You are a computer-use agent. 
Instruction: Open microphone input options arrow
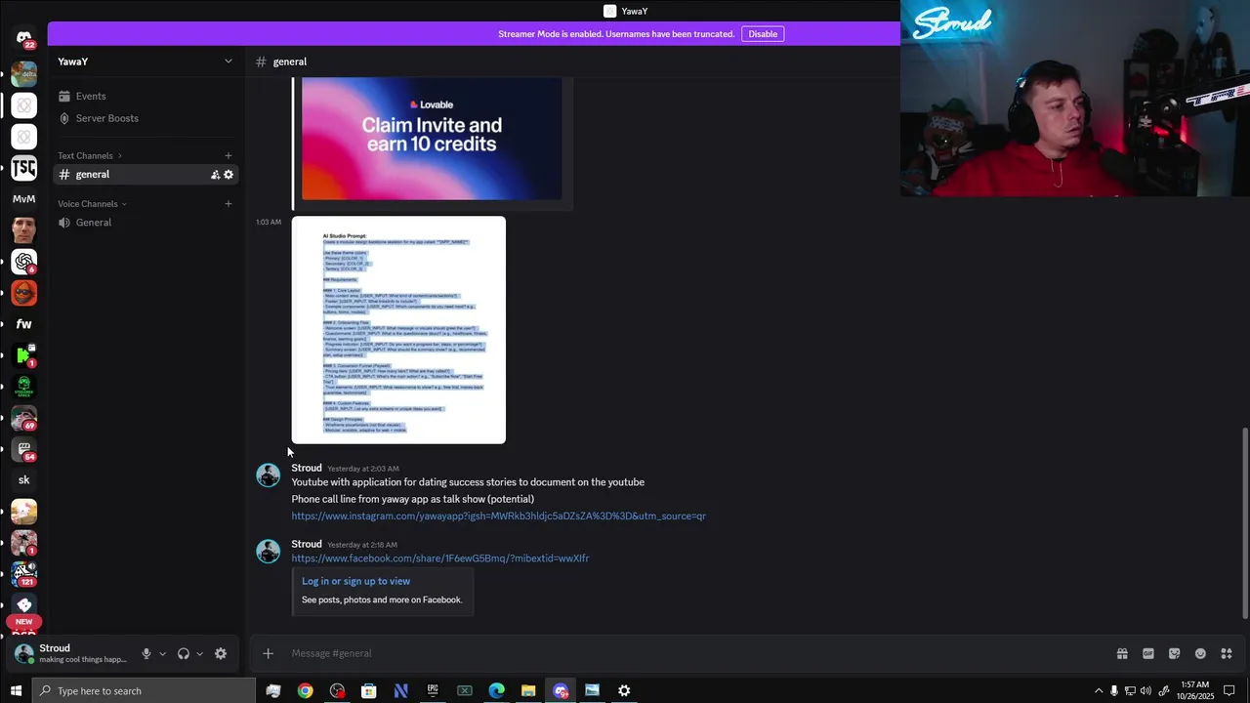(x=162, y=654)
